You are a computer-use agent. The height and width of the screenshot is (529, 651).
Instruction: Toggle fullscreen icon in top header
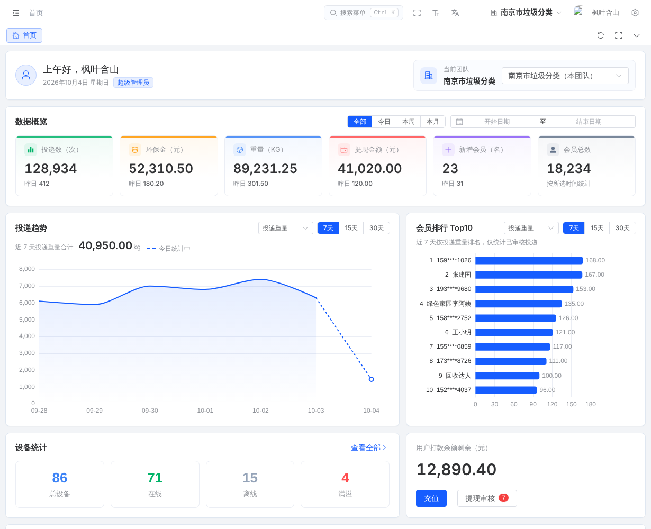(417, 13)
